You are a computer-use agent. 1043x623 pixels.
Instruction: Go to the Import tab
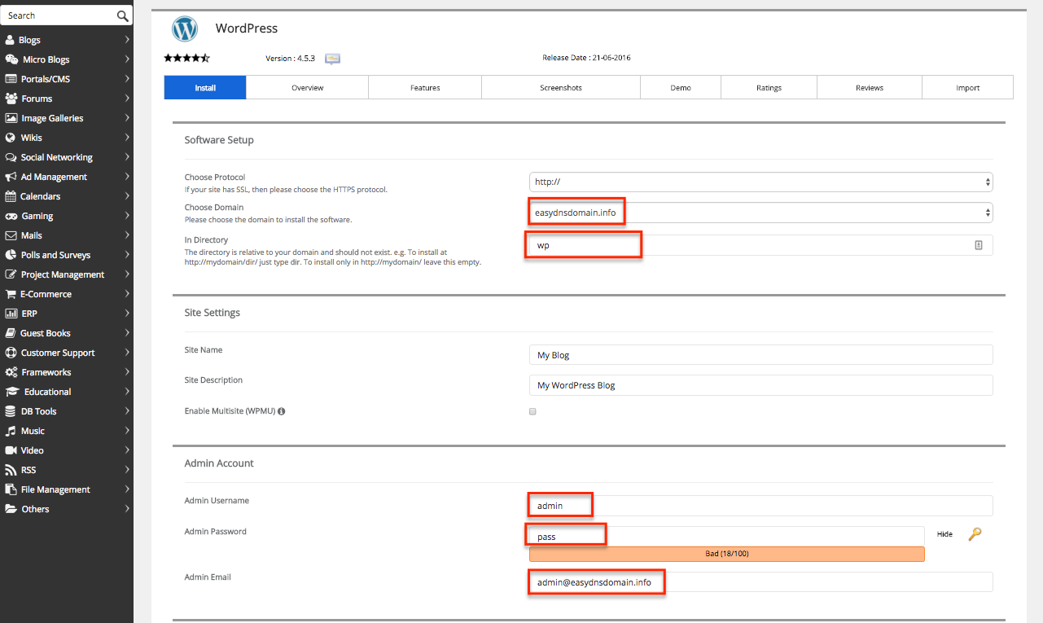pyautogui.click(x=968, y=87)
